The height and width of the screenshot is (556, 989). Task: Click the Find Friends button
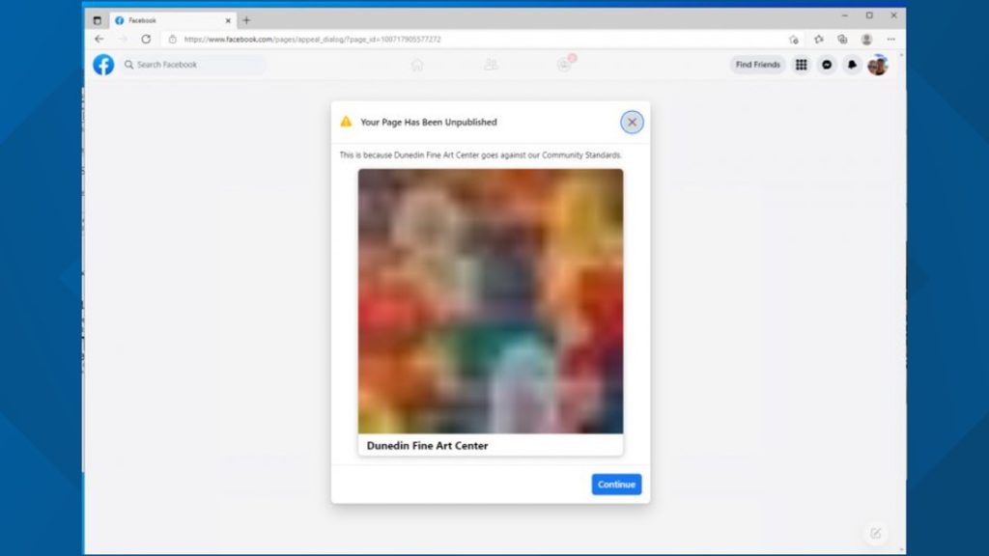click(x=757, y=65)
